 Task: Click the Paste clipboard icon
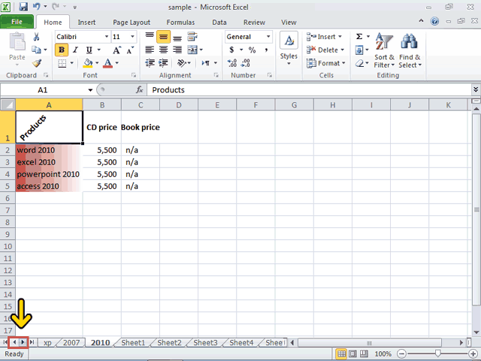(17, 42)
